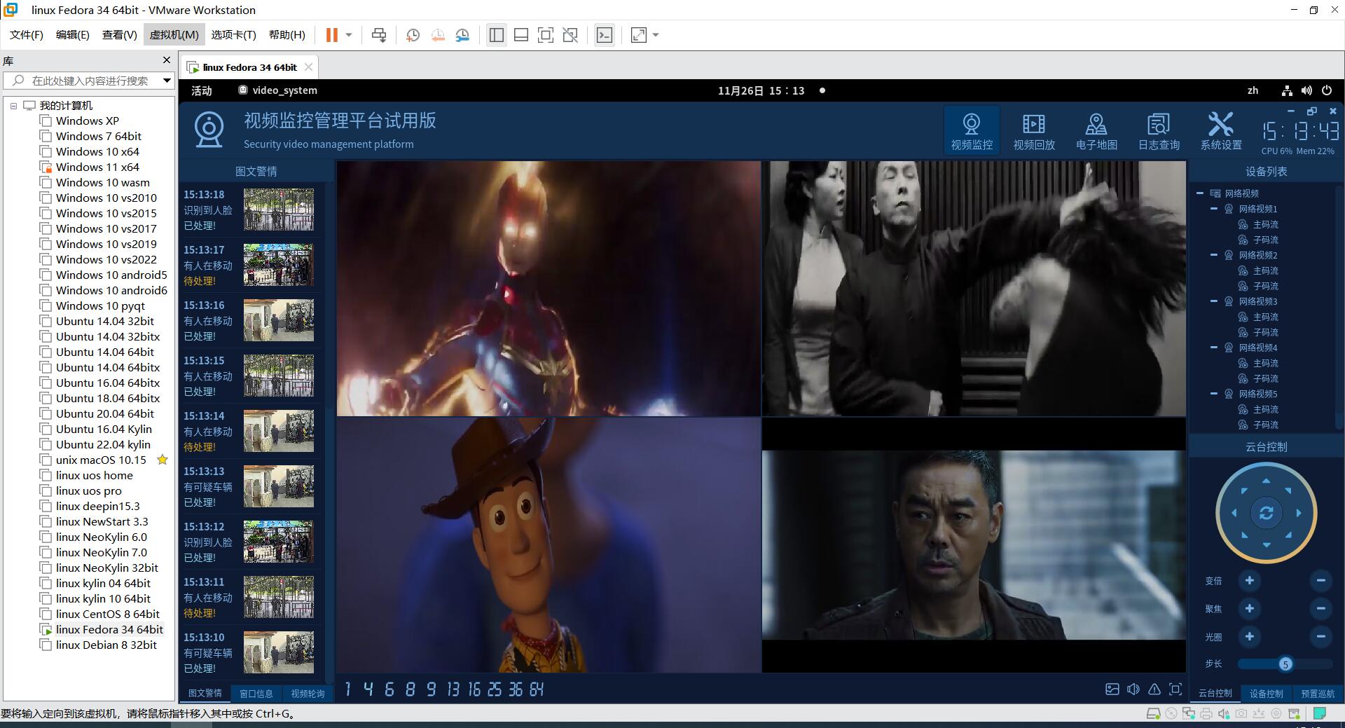Open 系统设置 system settings

click(x=1221, y=131)
